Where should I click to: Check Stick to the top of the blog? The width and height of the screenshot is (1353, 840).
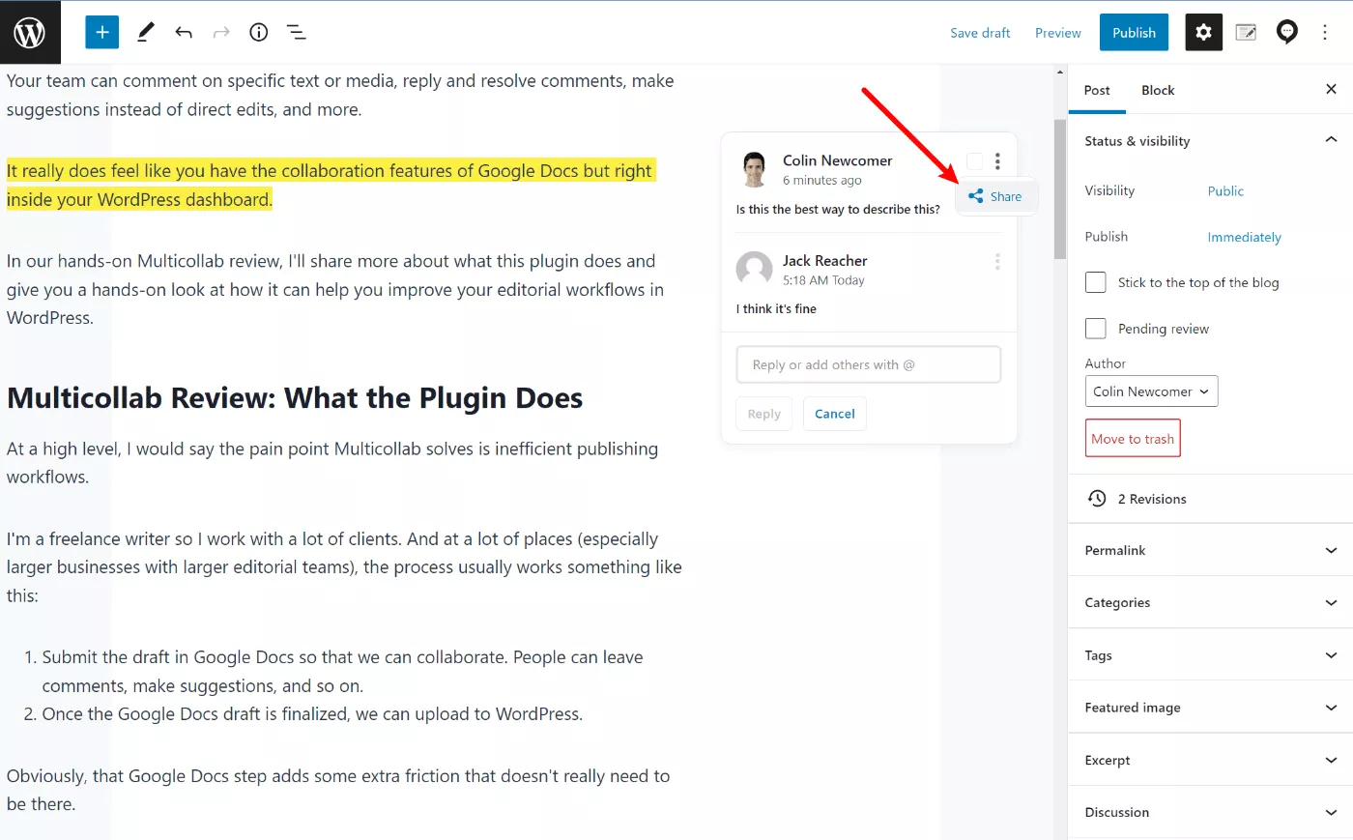(x=1096, y=282)
